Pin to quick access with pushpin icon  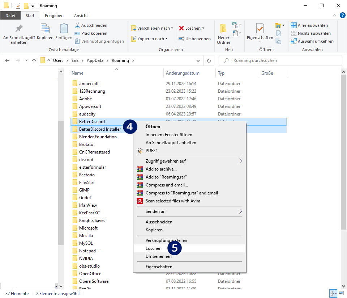pos(19,28)
